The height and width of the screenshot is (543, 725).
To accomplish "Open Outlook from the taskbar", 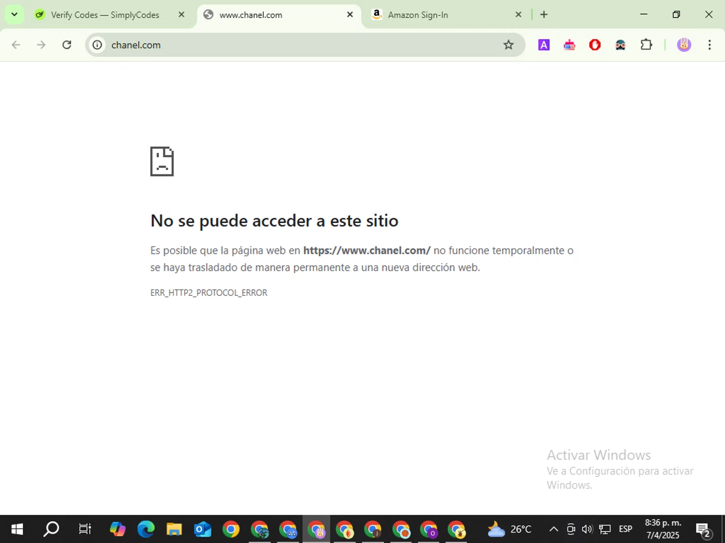I will pyautogui.click(x=203, y=529).
